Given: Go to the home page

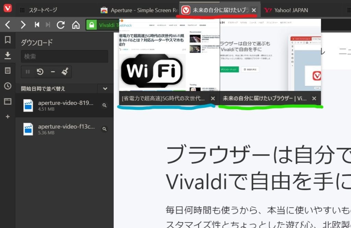Looking at the screenshot, I should [x=76, y=25].
